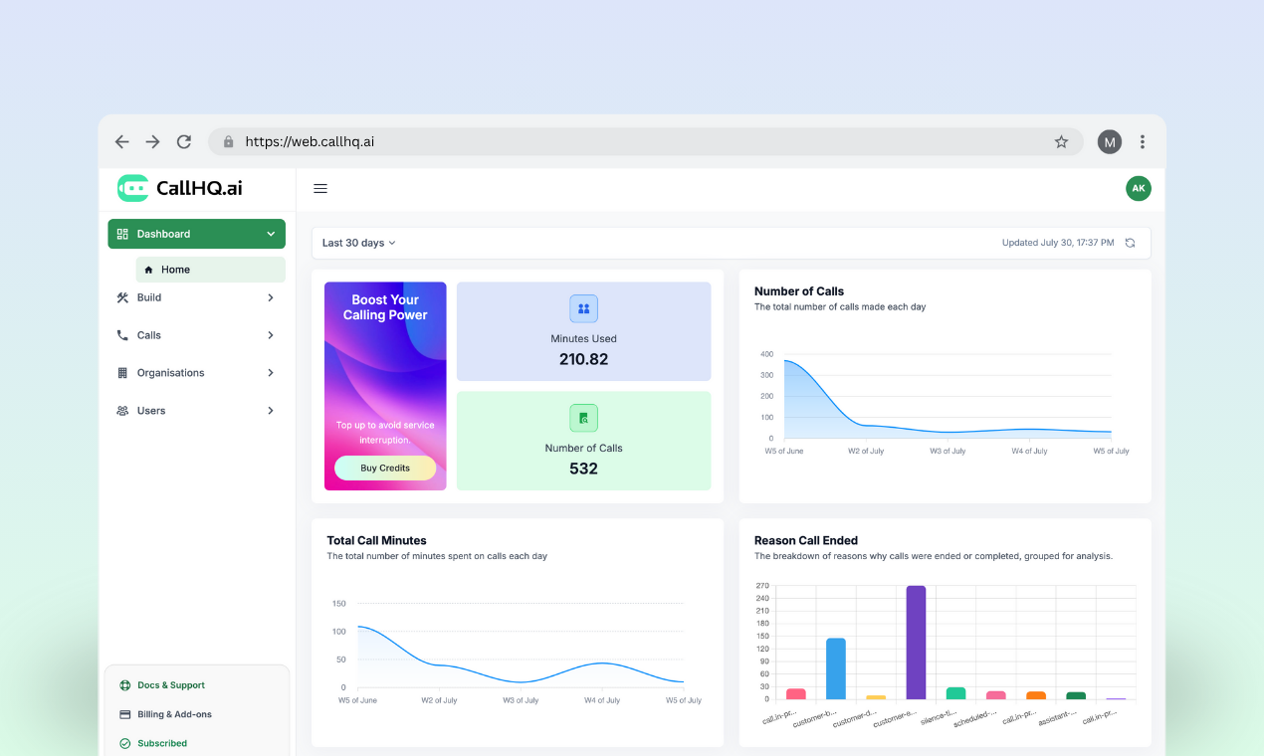This screenshot has width=1264, height=756.
Task: Bookmark page with the star icon
Action: [x=1061, y=142]
